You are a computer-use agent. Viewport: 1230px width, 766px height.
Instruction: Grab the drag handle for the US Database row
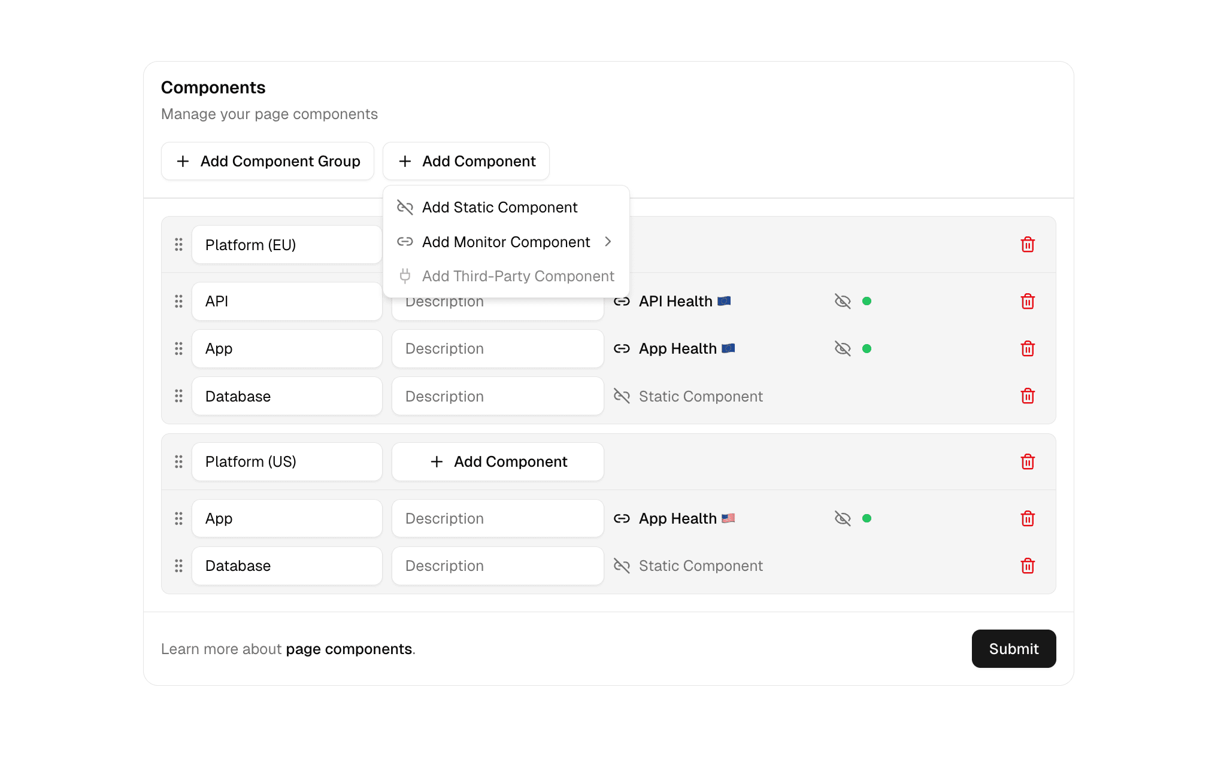pyautogui.click(x=178, y=566)
